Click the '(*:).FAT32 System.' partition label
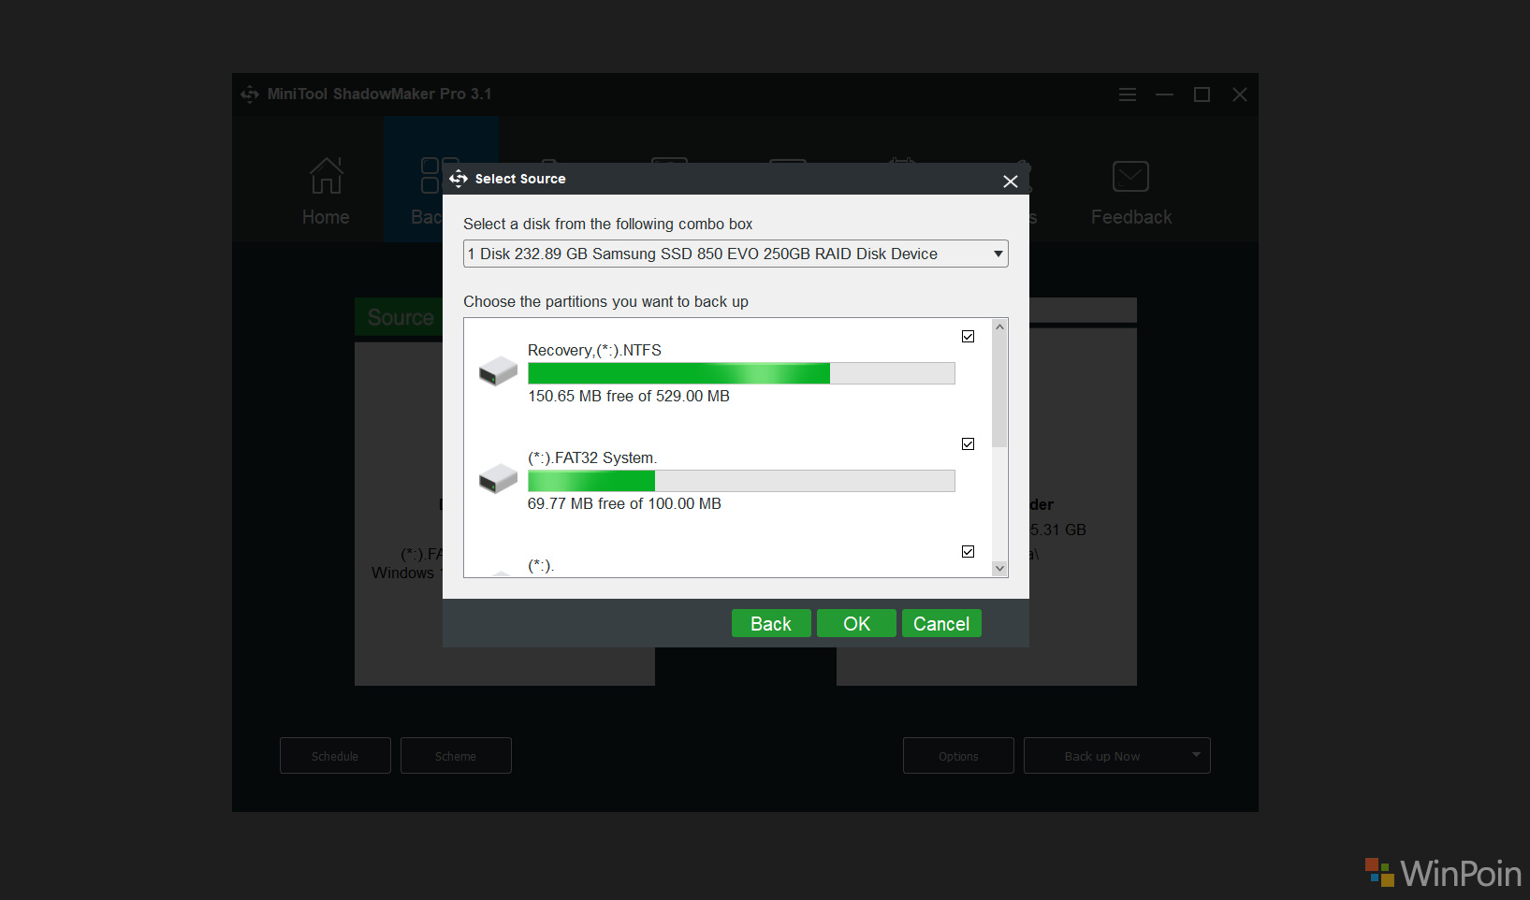Screen dimensions: 1530x900 point(592,457)
